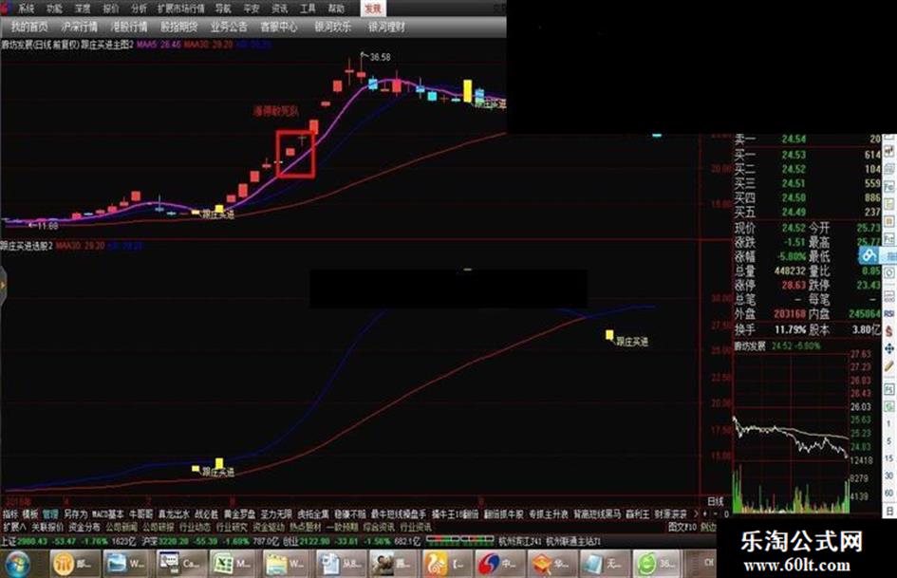Click the topmost chart icon in right sidebar

coord(889,152)
